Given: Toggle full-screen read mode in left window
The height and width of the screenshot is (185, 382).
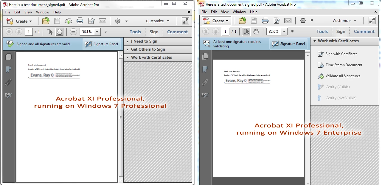Looking at the screenshot, I should click(185, 21).
